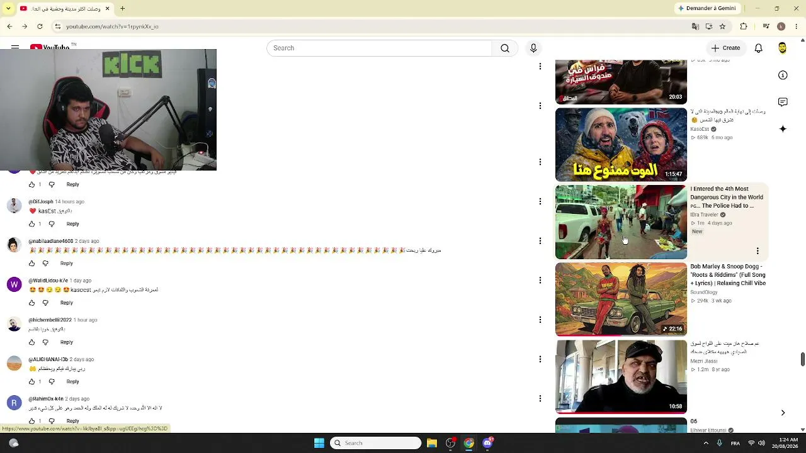Viewport: 806px width, 453px height.
Task: Click the translate page icon in address bar
Action: (695, 26)
